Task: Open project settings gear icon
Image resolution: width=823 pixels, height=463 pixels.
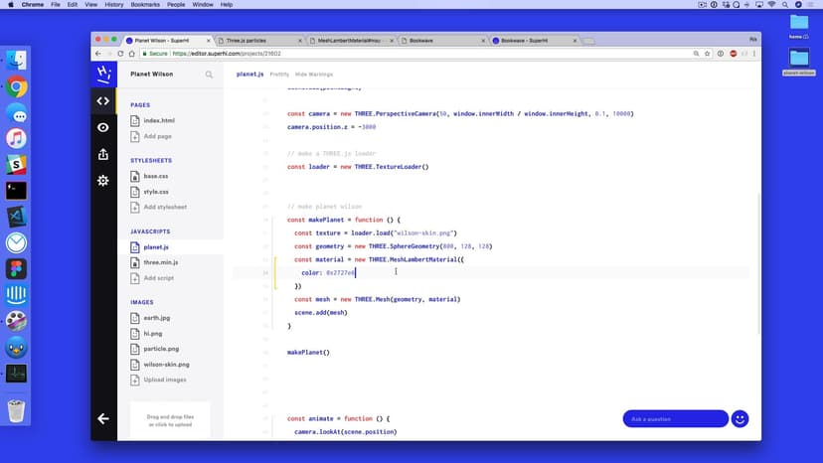Action: [103, 180]
